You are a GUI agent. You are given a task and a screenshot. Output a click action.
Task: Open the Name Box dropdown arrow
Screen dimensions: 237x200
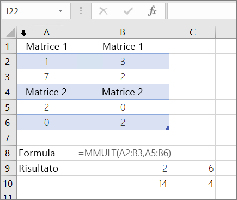(61, 11)
